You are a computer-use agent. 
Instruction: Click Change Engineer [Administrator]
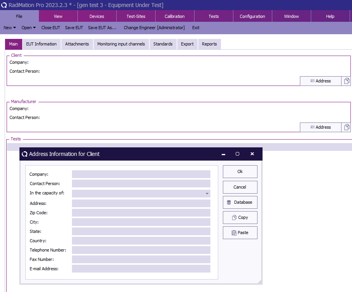tap(154, 28)
